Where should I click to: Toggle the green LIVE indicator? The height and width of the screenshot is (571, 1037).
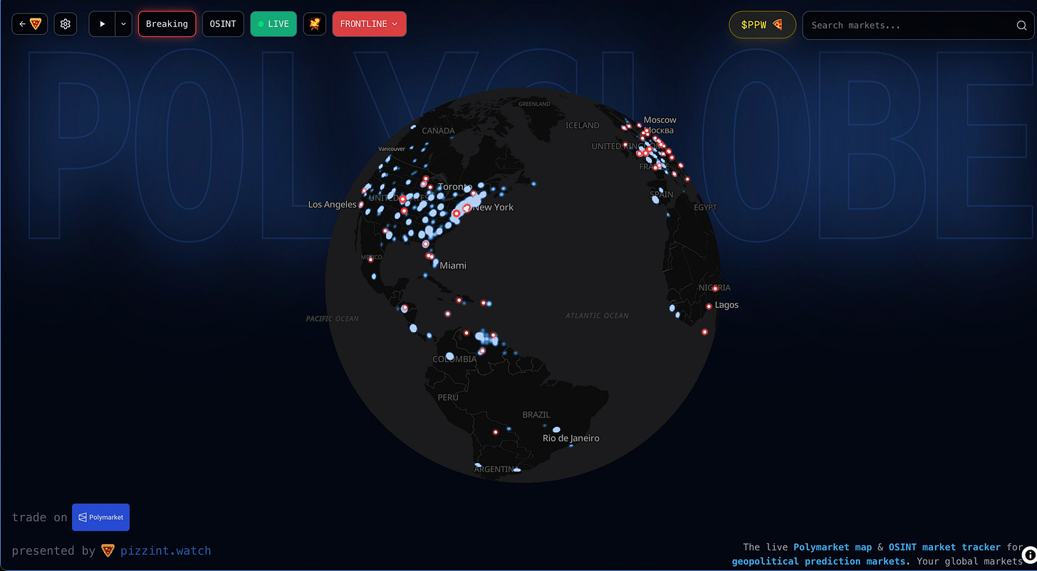[273, 24]
